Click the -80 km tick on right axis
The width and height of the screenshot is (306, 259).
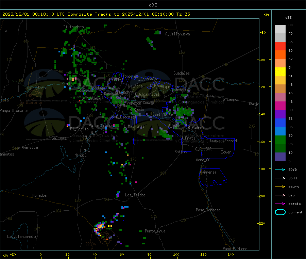point(263,32)
